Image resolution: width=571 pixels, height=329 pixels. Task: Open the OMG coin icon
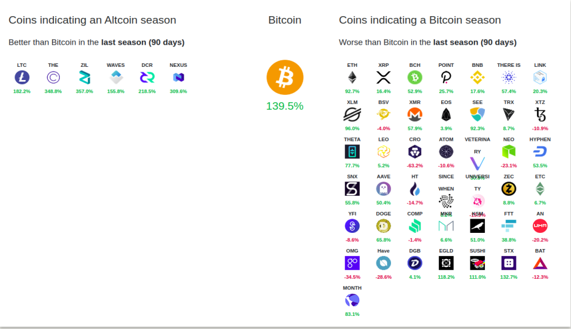[x=352, y=263]
